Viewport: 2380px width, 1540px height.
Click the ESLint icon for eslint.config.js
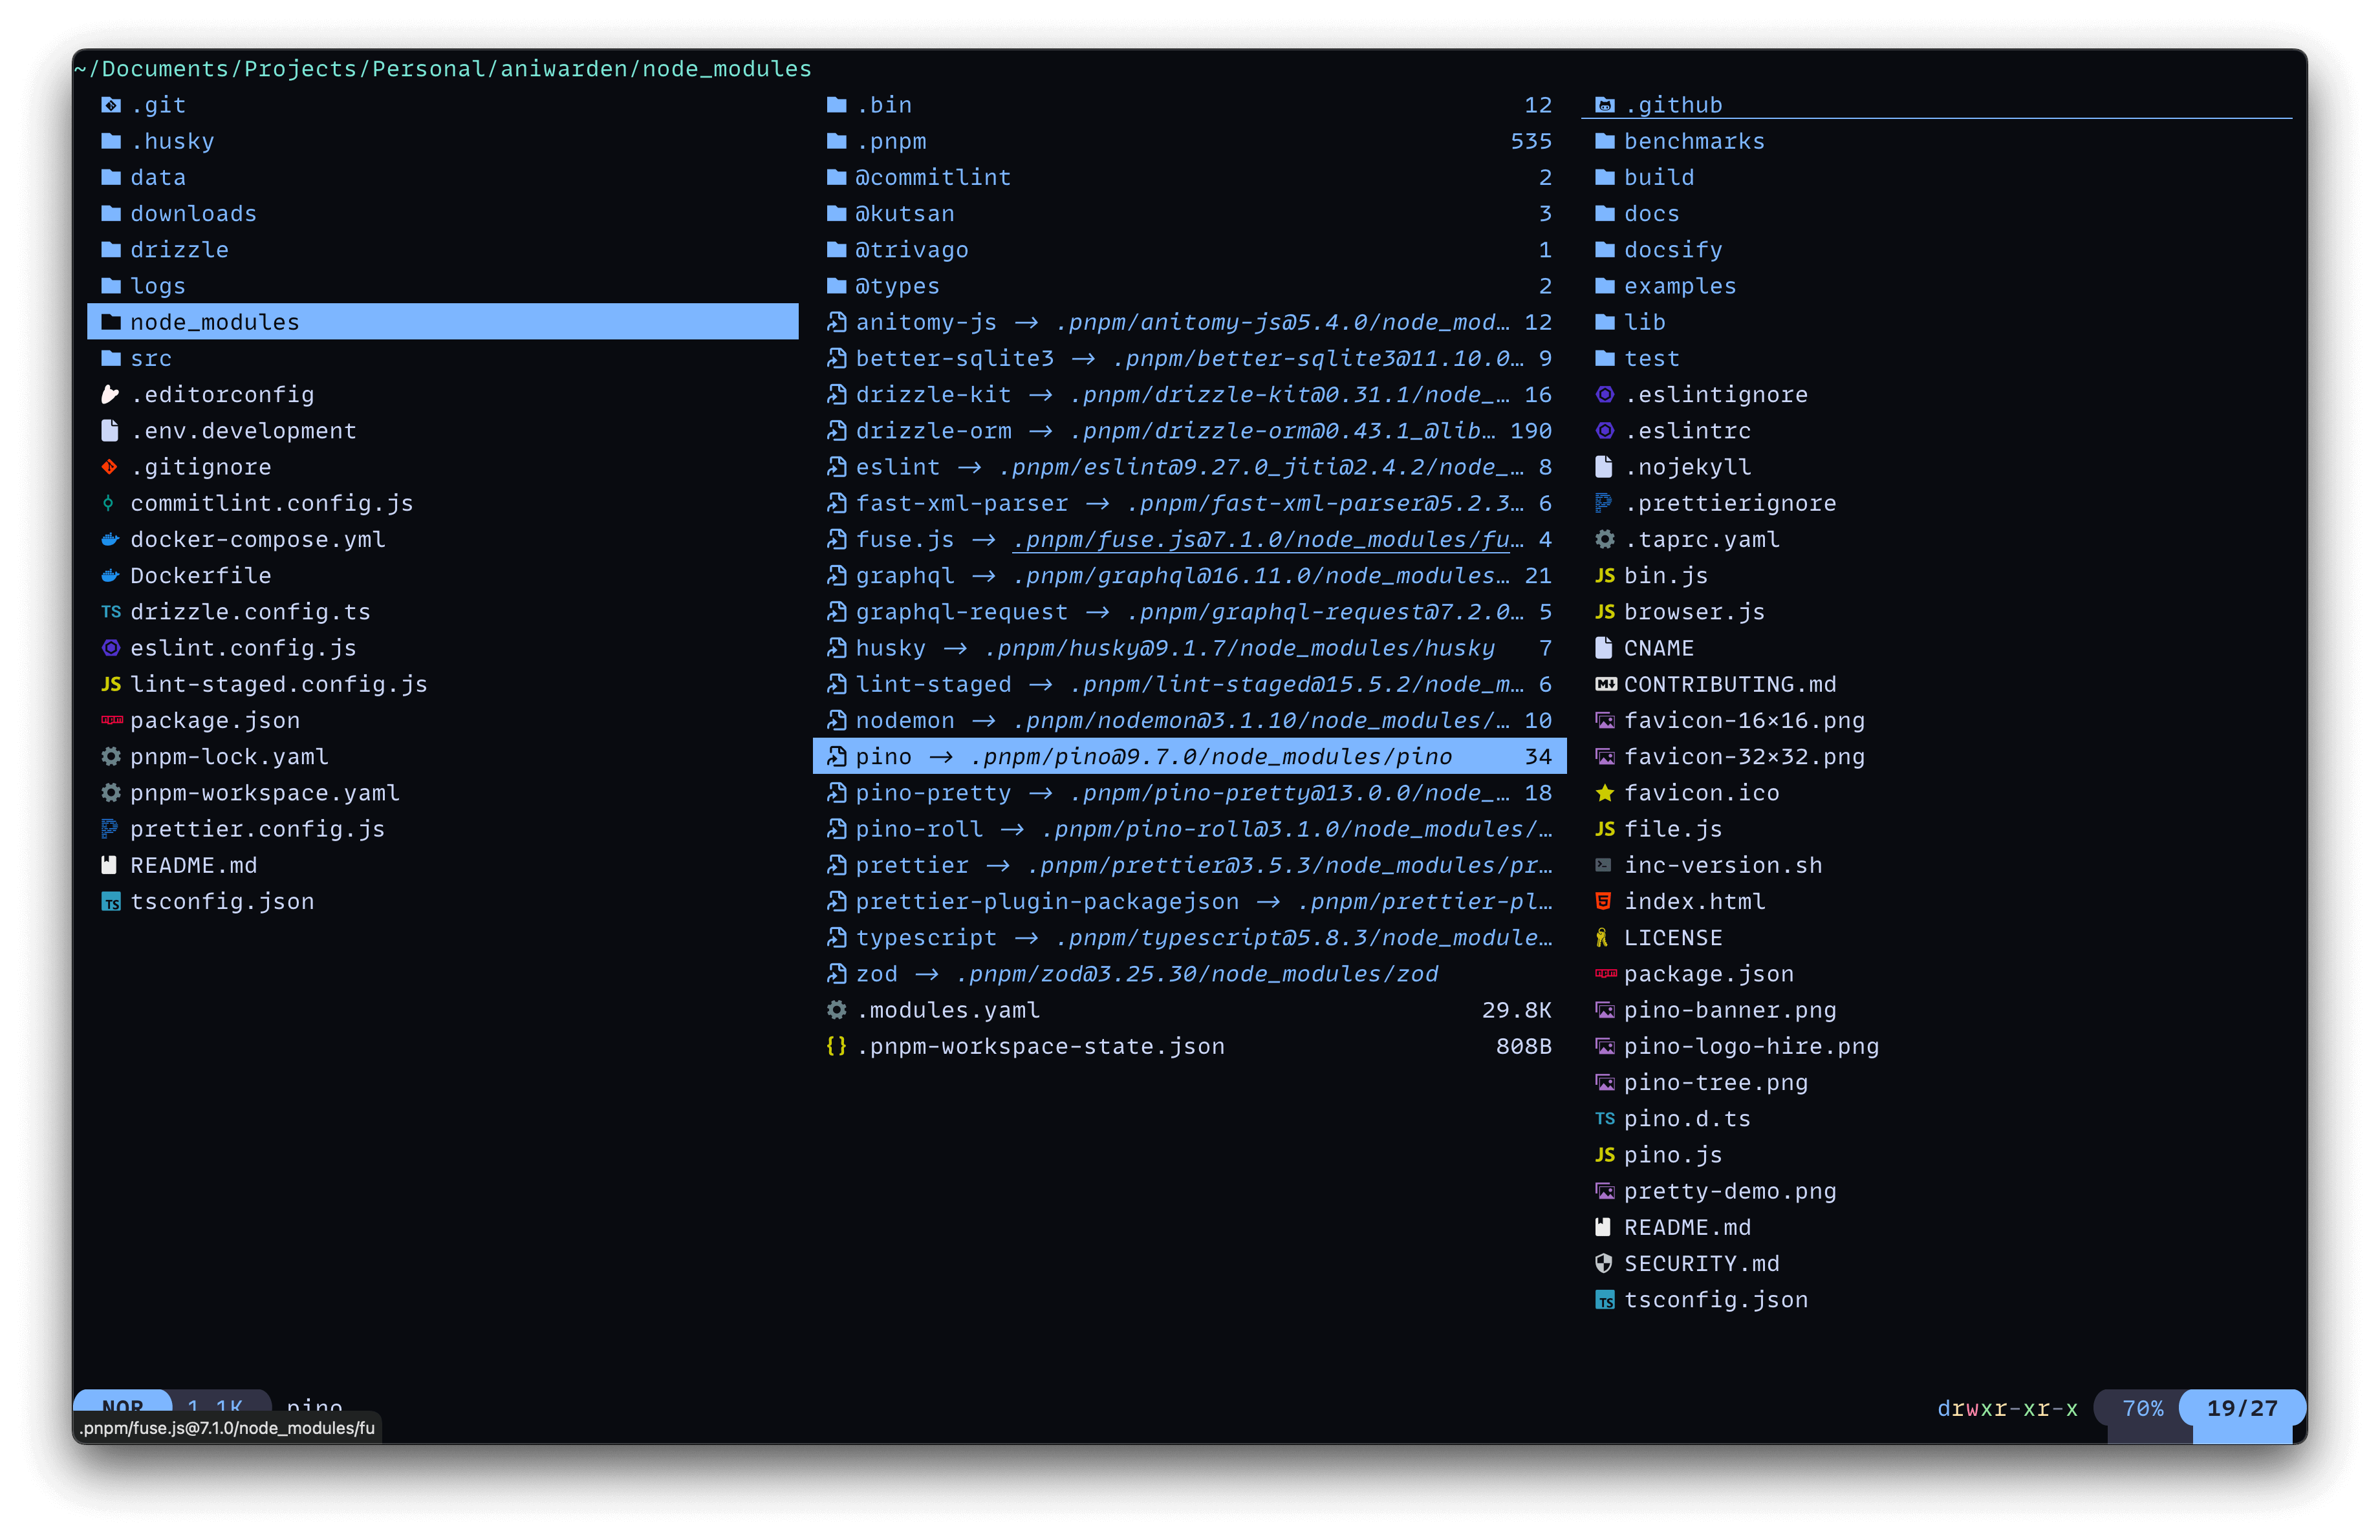pyautogui.click(x=111, y=648)
